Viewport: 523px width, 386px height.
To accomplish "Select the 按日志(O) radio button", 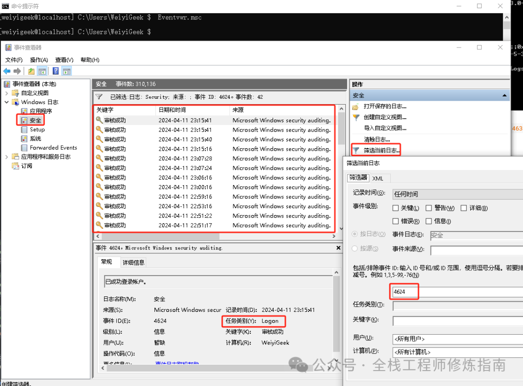I will click(354, 234).
